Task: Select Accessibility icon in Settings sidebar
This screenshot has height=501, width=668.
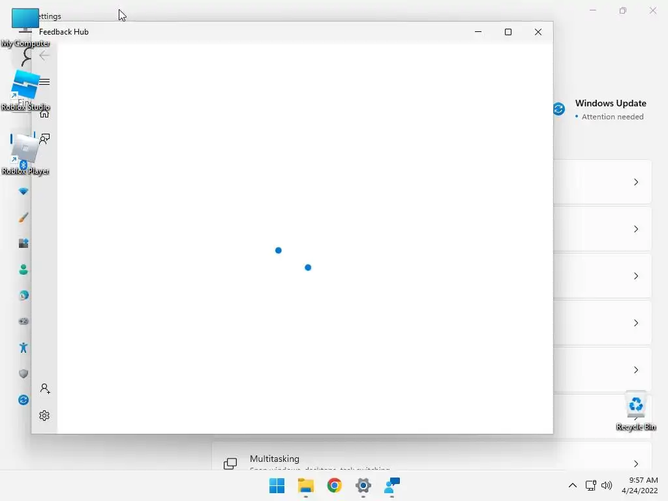Action: [x=23, y=348]
